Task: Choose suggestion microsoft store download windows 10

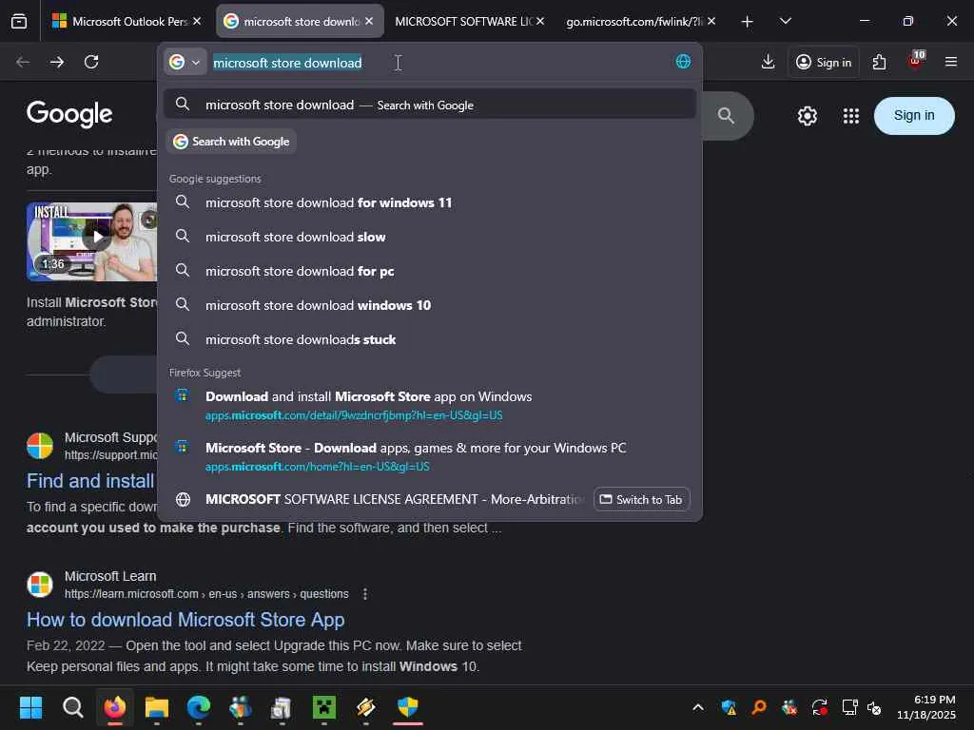Action: click(x=429, y=305)
